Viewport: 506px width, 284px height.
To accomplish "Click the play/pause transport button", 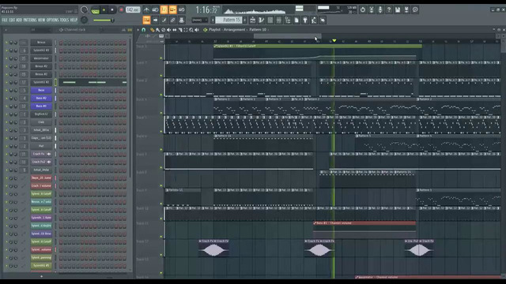I will 104,10.
